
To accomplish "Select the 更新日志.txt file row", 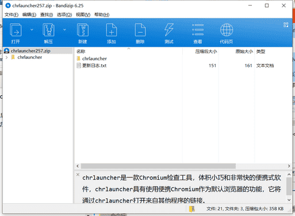I will 175,66.
